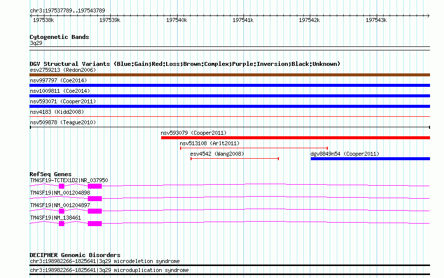This screenshot has width=444, height=278.
Task: Click the nsv513108 (Arlt2011) label
Action: [x=210, y=143]
